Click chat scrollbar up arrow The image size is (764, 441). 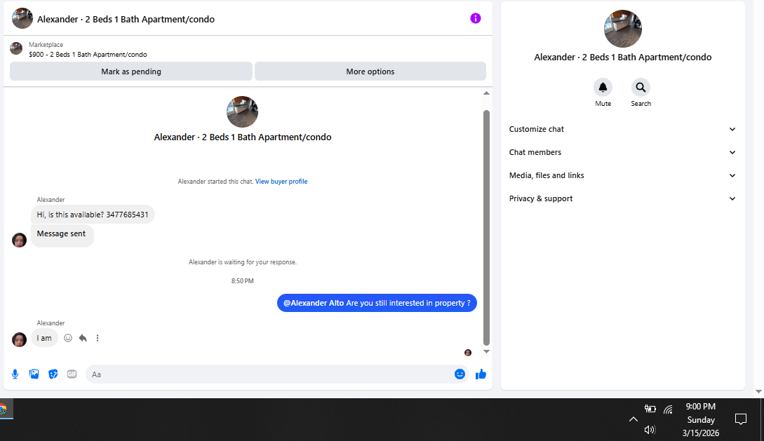point(486,93)
